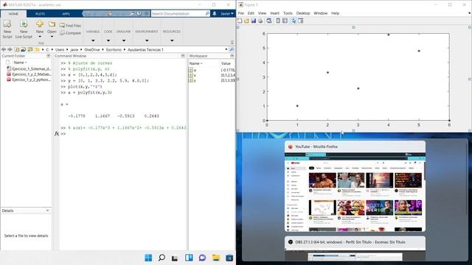Select file Ejercicio_1_y_2_Matlab...
The width and height of the screenshot is (472, 265).
pos(29,74)
